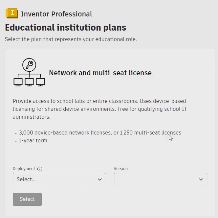
Task: Click the left monitor in license diagram
Action: [18, 82]
